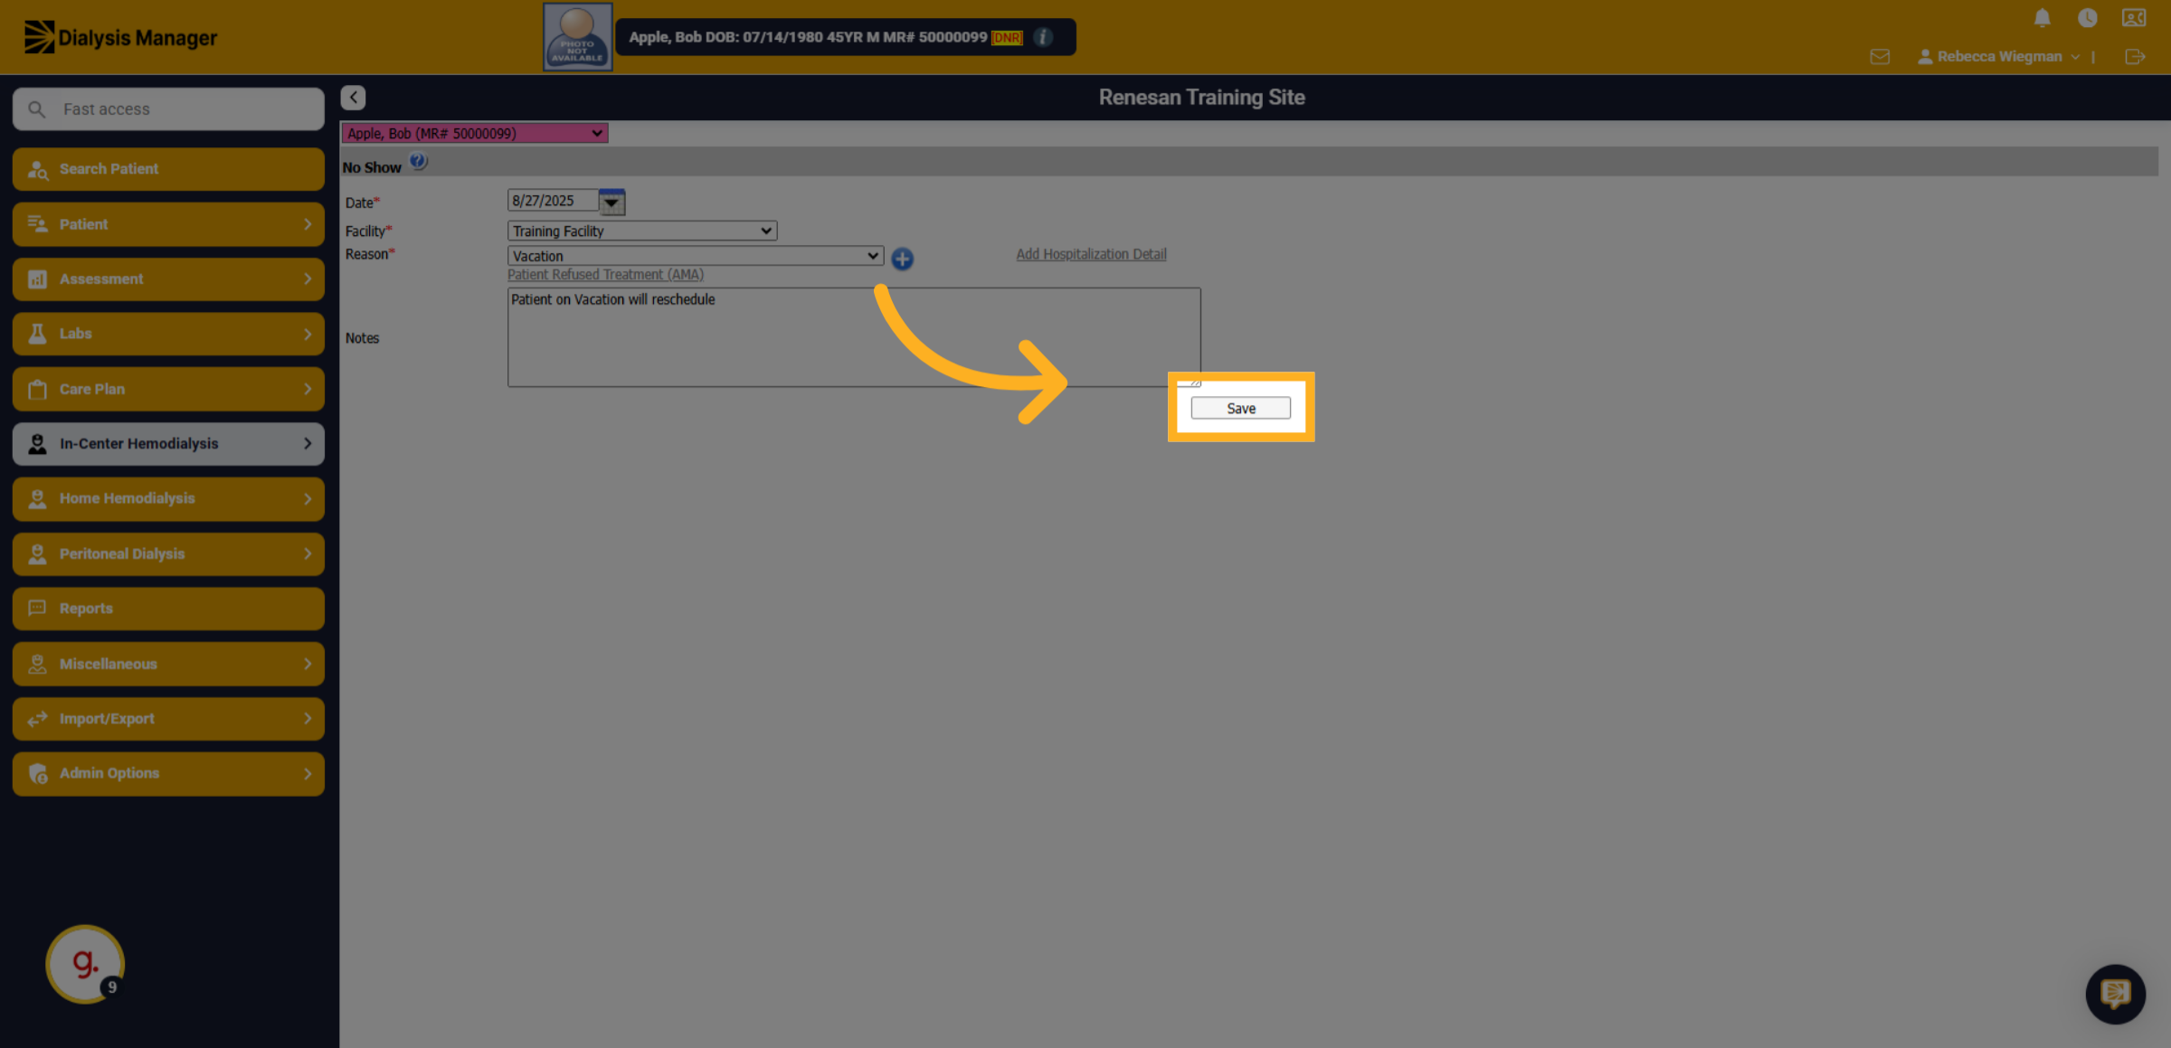The width and height of the screenshot is (2171, 1048).
Task: Click the logout icon
Action: [x=2135, y=57]
